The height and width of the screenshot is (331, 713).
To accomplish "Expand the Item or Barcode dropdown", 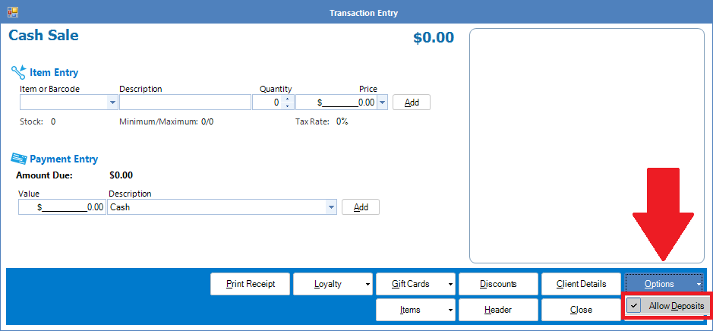I will (113, 102).
